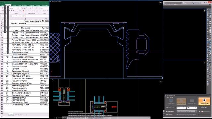Select cell 'Адаптер круглый'
This screenshot has width=212, height=119.
26,98
